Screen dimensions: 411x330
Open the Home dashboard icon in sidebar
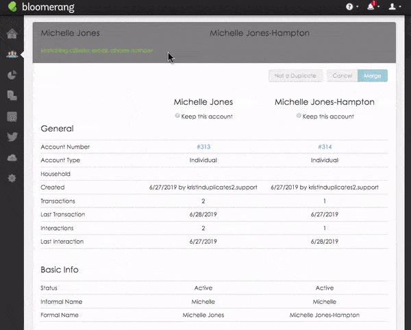click(x=11, y=35)
